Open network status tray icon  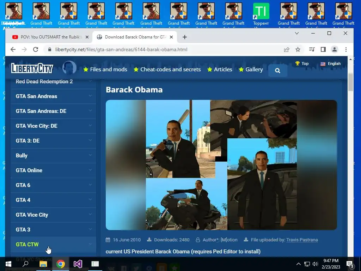(307, 264)
